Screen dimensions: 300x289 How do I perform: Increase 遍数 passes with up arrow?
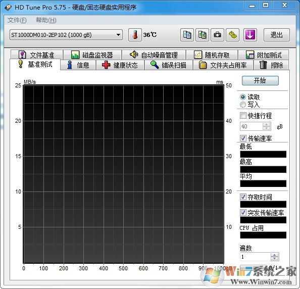(275, 255)
